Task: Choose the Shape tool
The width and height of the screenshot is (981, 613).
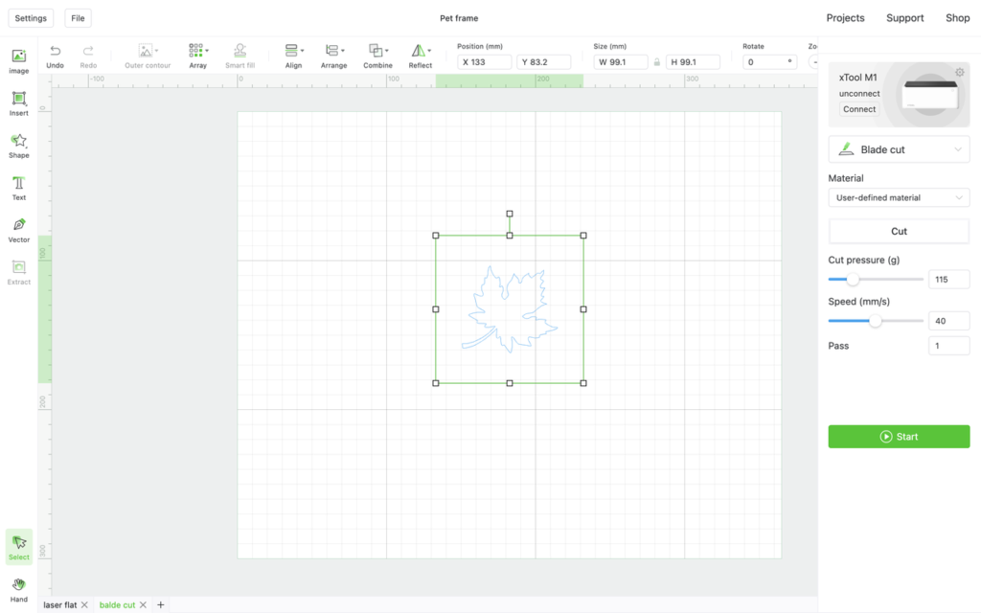Action: pyautogui.click(x=18, y=145)
